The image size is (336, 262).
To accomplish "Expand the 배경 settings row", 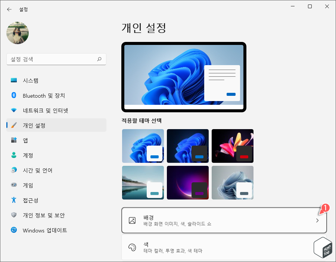I will coord(224,220).
